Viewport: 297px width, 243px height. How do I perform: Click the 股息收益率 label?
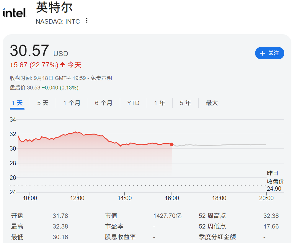point(120,237)
